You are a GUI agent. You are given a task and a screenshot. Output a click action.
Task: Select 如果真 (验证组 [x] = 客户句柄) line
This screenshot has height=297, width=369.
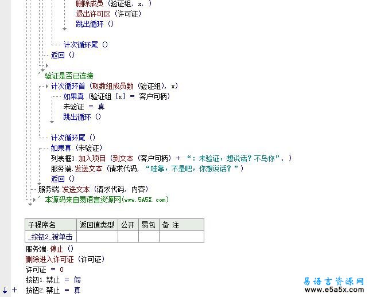pyautogui.click(x=116, y=96)
